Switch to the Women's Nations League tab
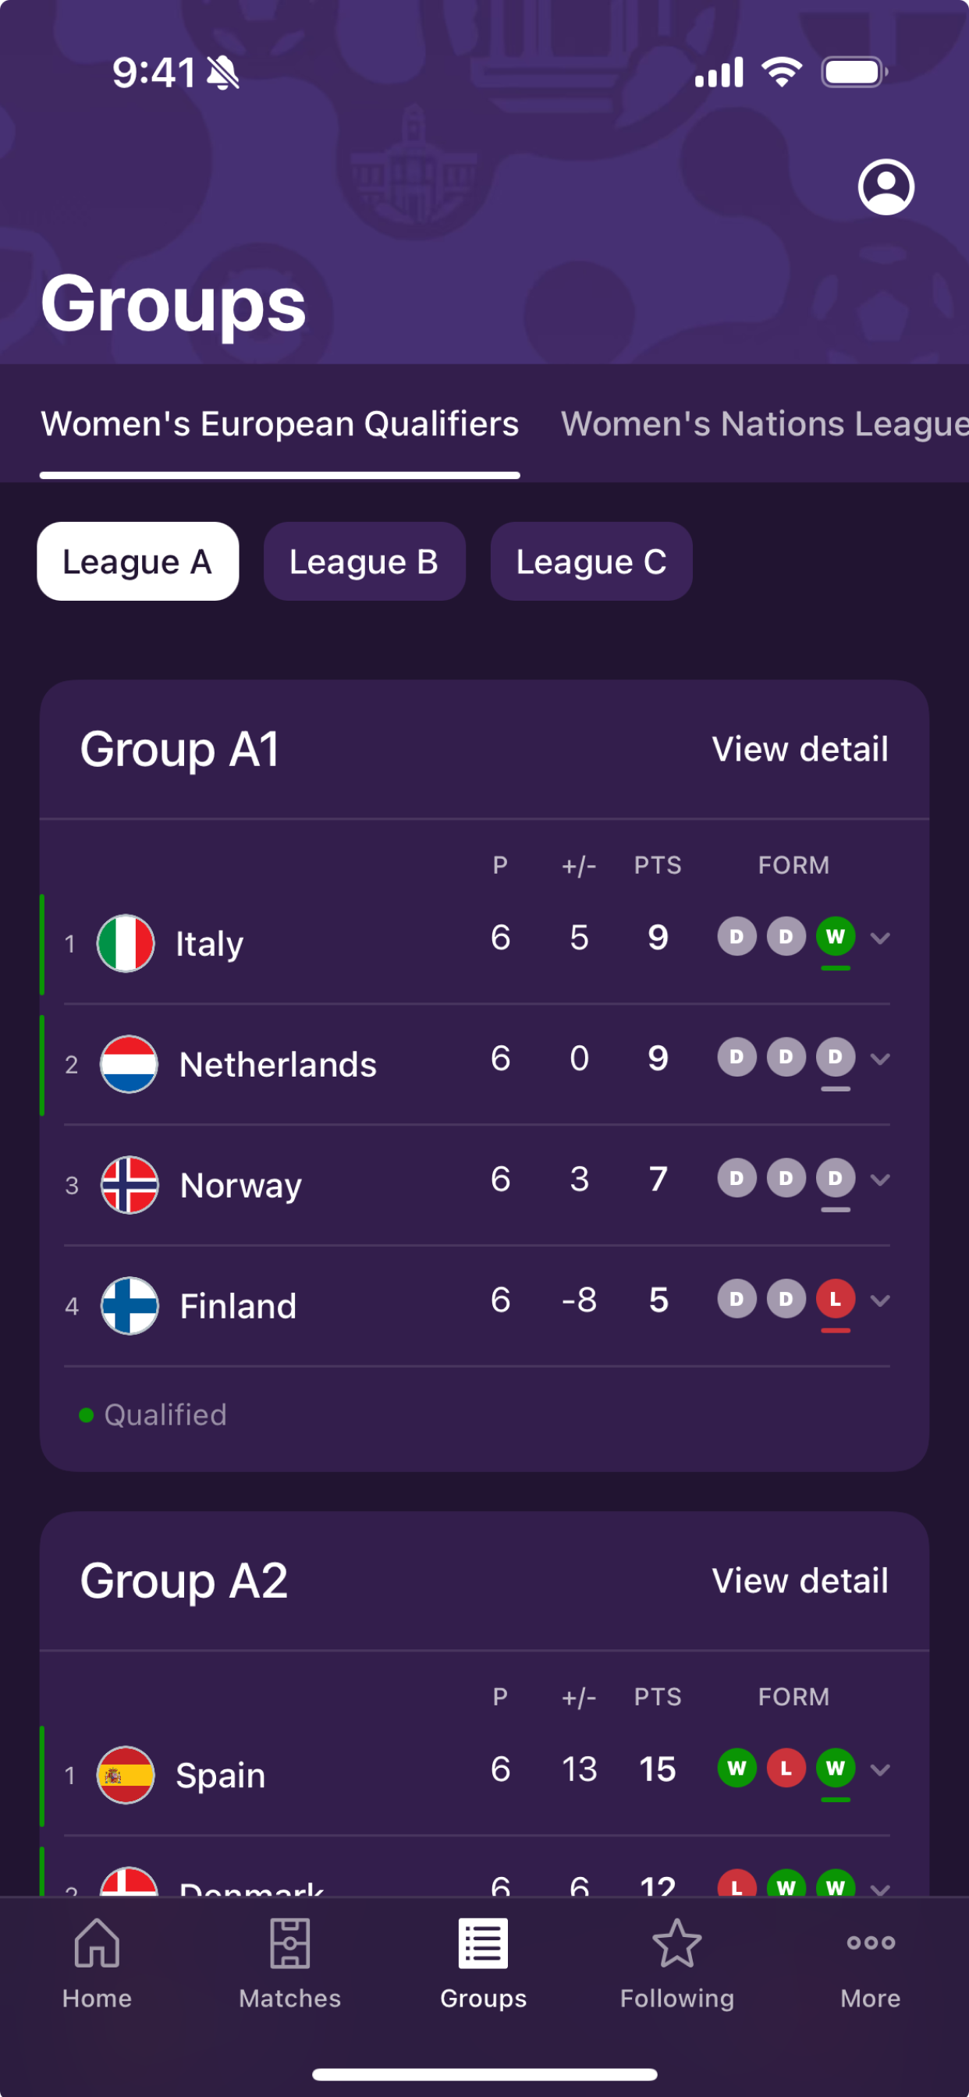Viewport: 969px width, 2097px height. coord(764,424)
